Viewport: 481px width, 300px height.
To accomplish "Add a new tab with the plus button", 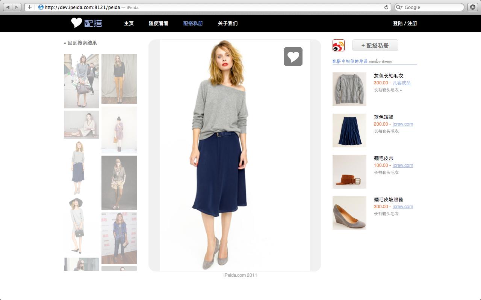I will click(x=30, y=7).
